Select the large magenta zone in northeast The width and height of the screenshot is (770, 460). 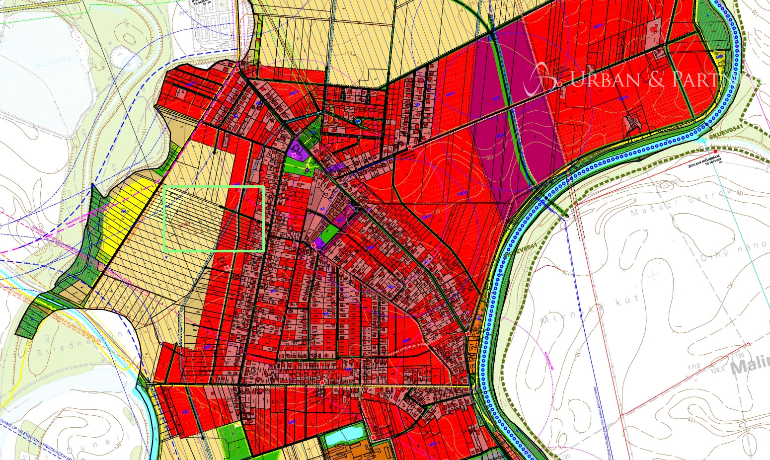point(517,114)
